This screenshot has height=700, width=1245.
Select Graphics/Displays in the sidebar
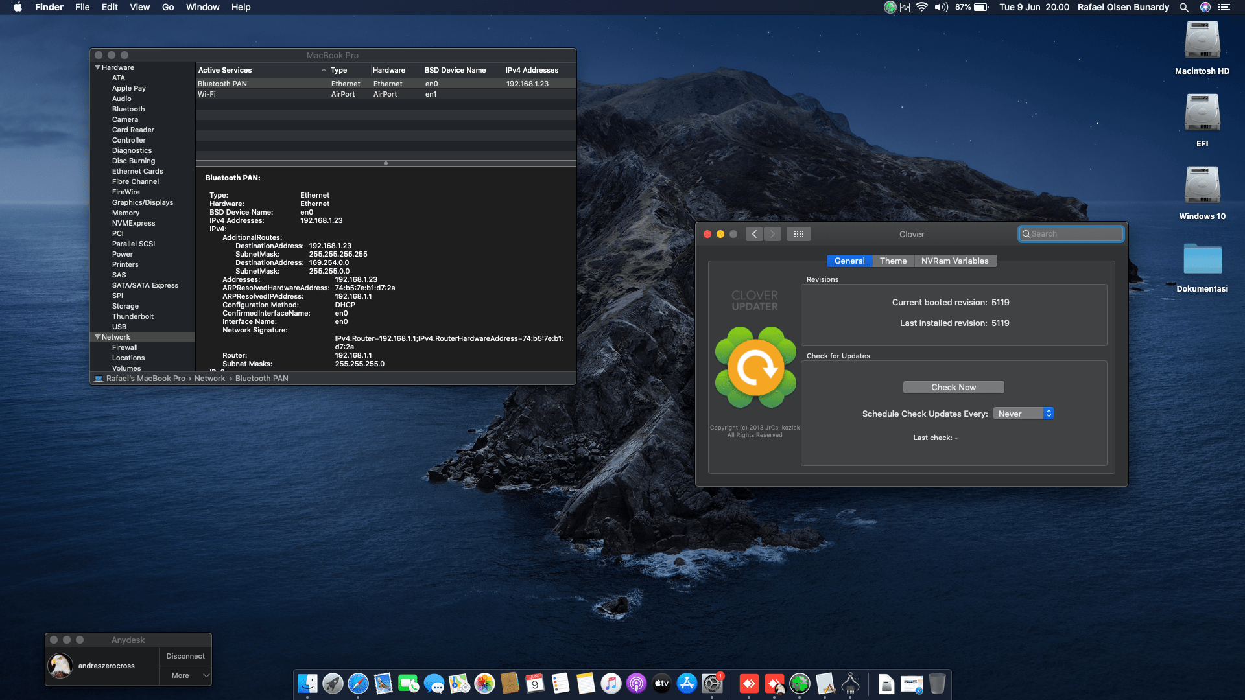tap(143, 202)
